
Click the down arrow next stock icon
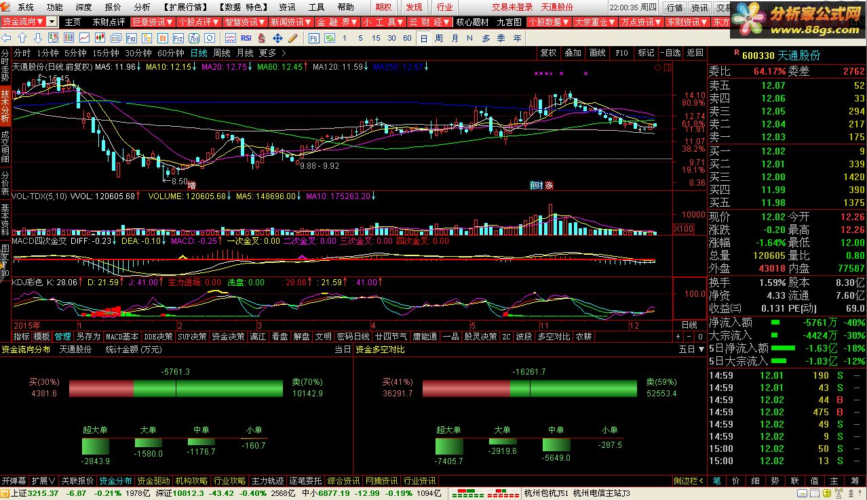coord(38,38)
